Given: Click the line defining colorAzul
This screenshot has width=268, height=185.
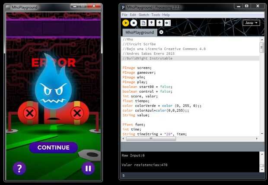Looking at the screenshot, I should (156, 110).
